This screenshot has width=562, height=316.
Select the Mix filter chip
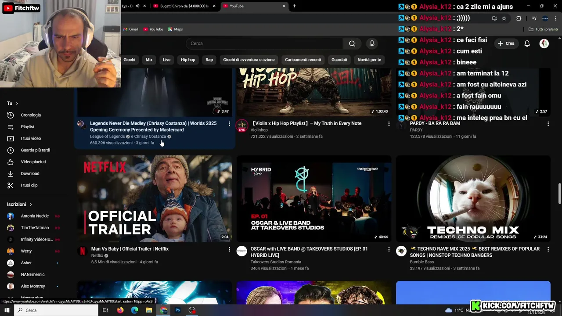click(149, 60)
